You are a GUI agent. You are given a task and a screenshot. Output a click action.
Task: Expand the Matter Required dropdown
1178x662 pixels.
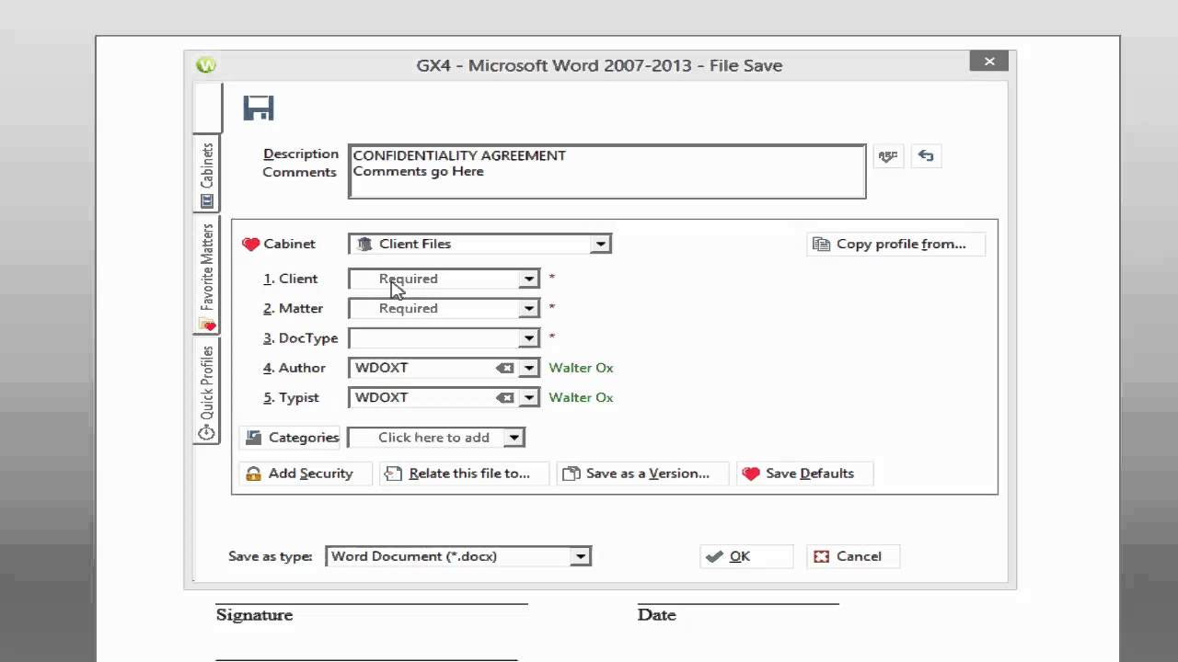point(528,309)
